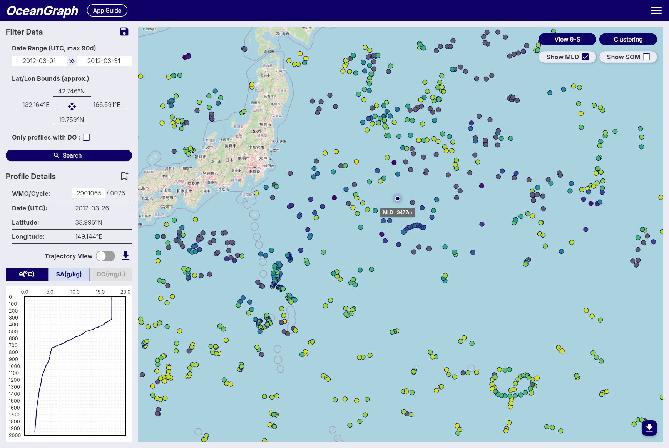Click the double-arrow between the dates
The width and height of the screenshot is (669, 448).
click(72, 61)
